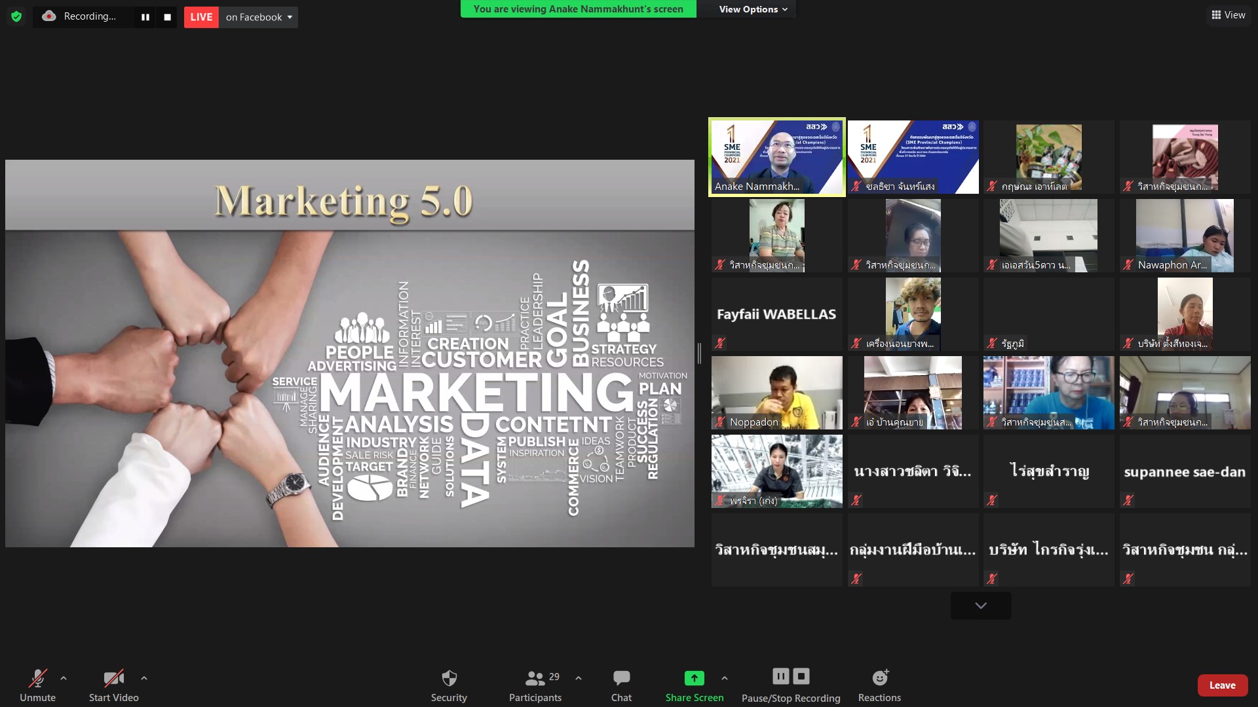Viewport: 1258px width, 707px height.
Task: Click the green encryption shield icon
Action: tap(16, 17)
